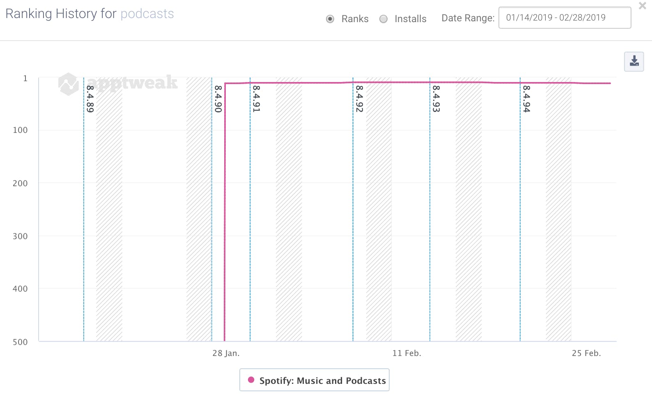This screenshot has width=652, height=397.
Task: Click the Installs label text
Action: pyautogui.click(x=410, y=19)
